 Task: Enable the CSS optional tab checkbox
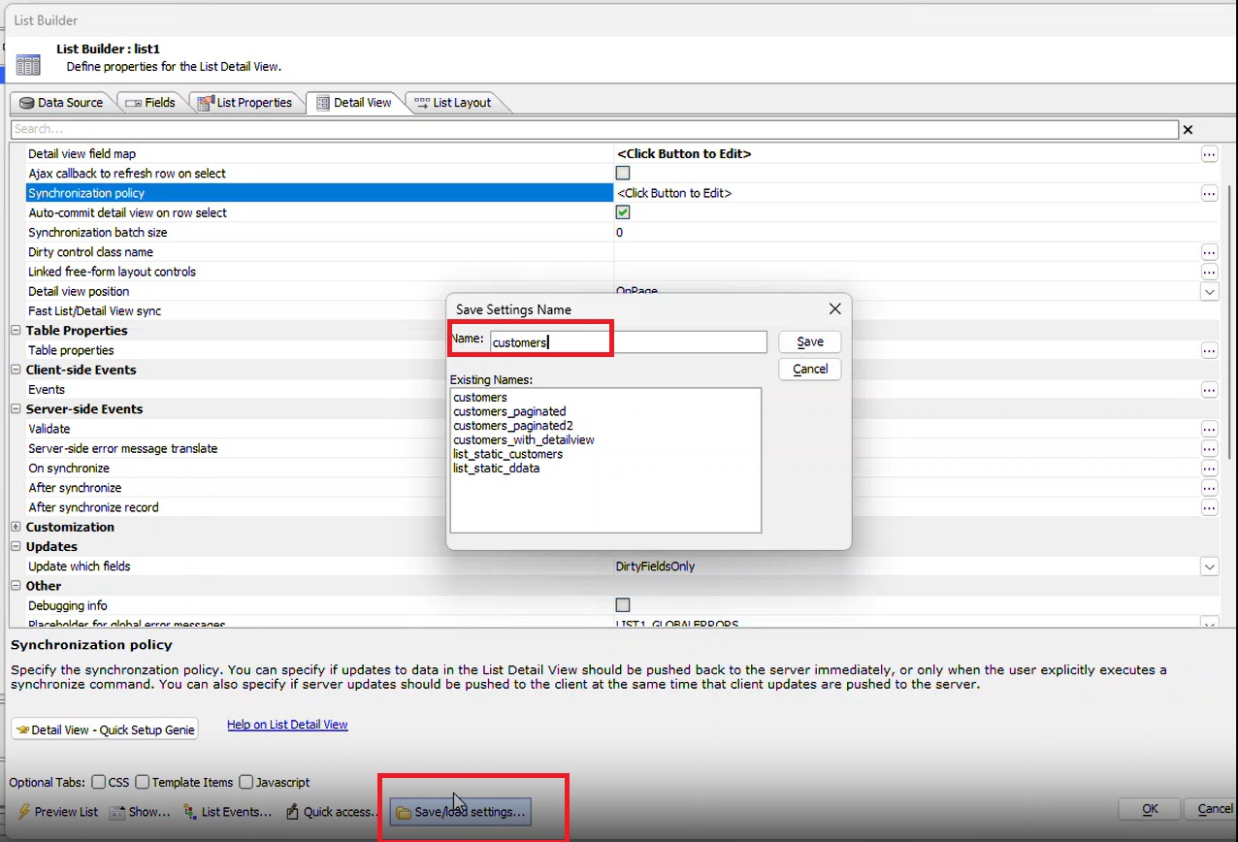click(x=99, y=782)
